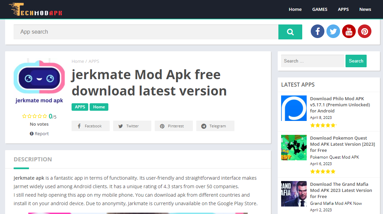The image size is (383, 214).
Task: Click the 'April 8, 2023' date
Action: click(321, 118)
